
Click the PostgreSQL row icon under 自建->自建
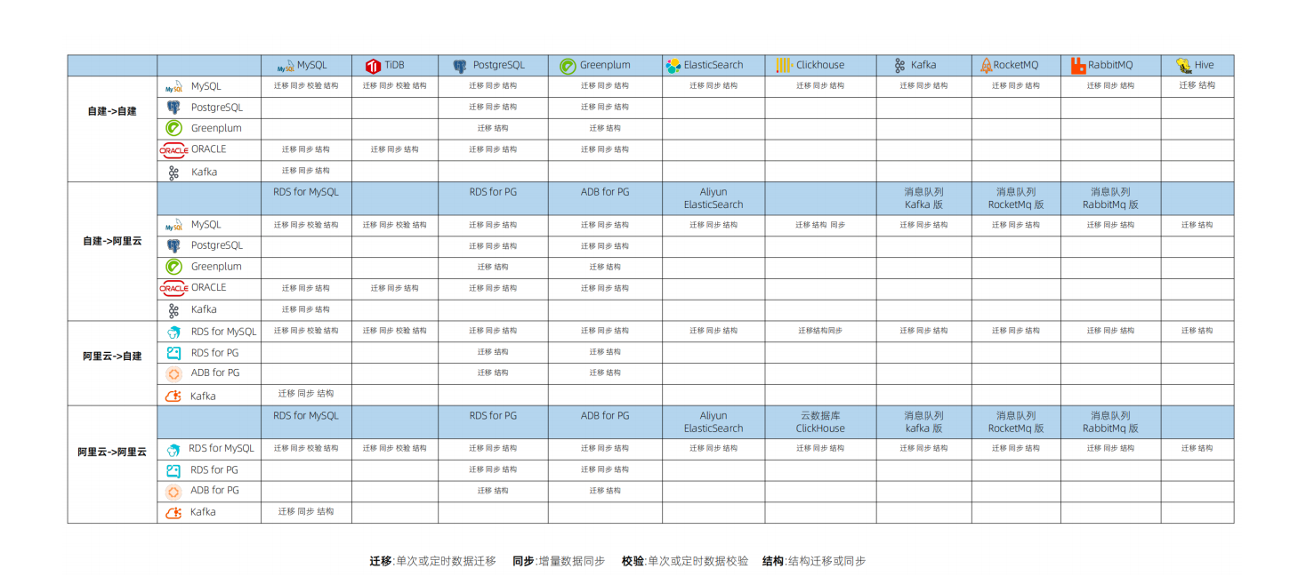(173, 108)
